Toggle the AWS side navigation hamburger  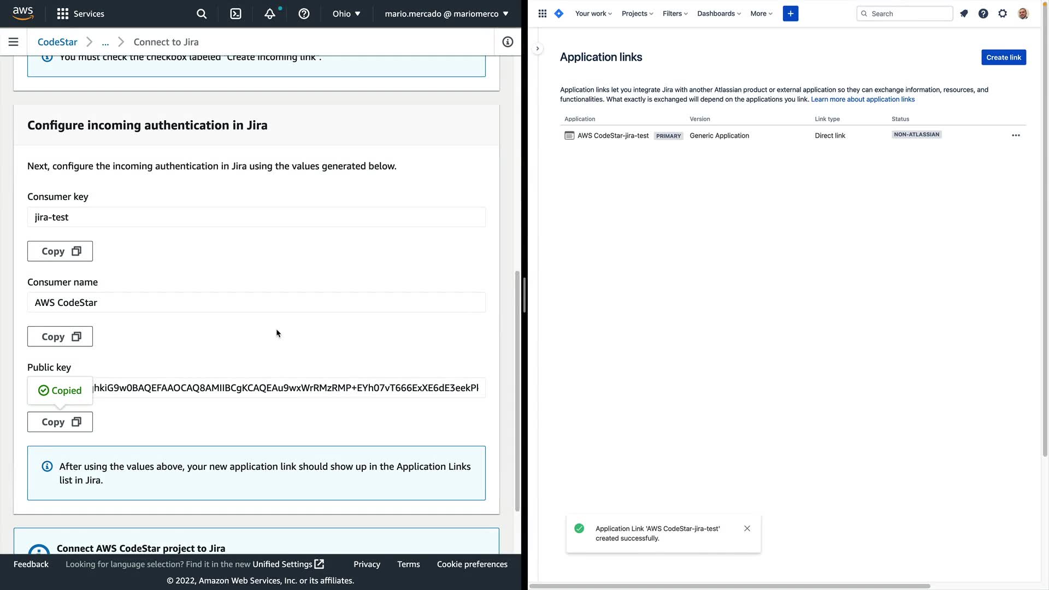14,42
